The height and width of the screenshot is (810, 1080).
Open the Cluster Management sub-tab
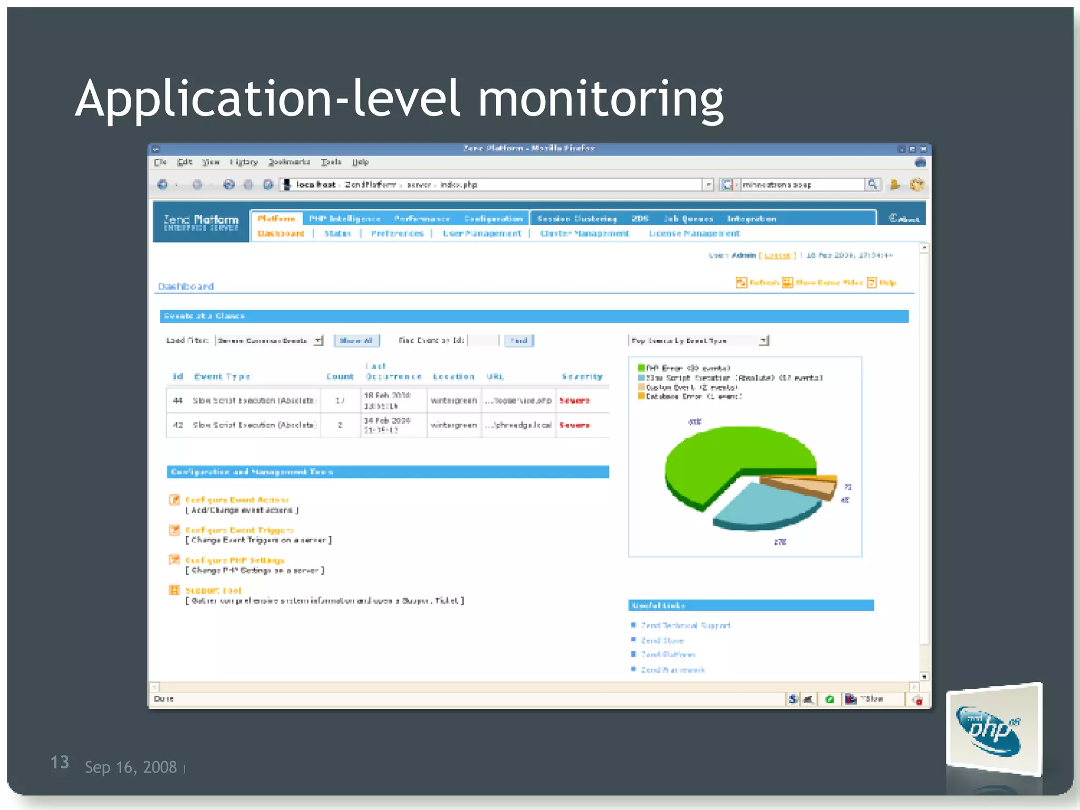click(x=585, y=233)
